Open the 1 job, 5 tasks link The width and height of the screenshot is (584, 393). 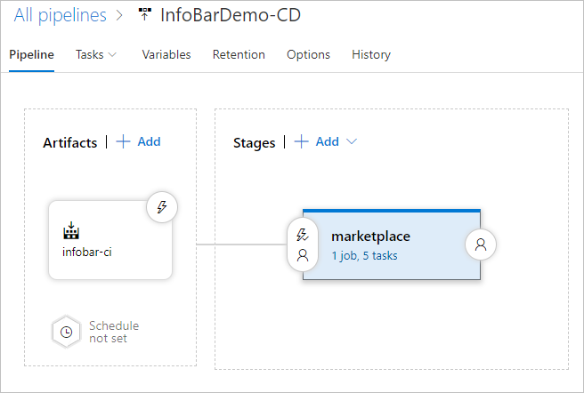pyautogui.click(x=364, y=256)
